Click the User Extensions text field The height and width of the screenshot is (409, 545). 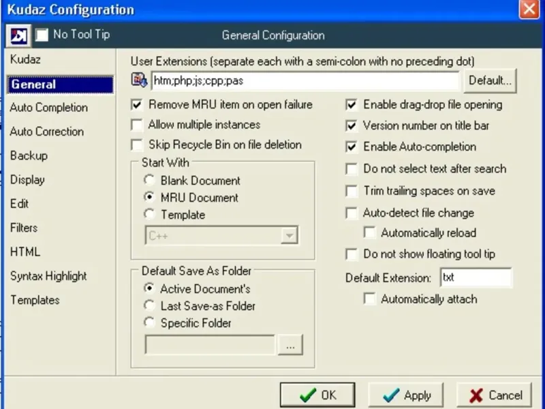[x=305, y=81]
